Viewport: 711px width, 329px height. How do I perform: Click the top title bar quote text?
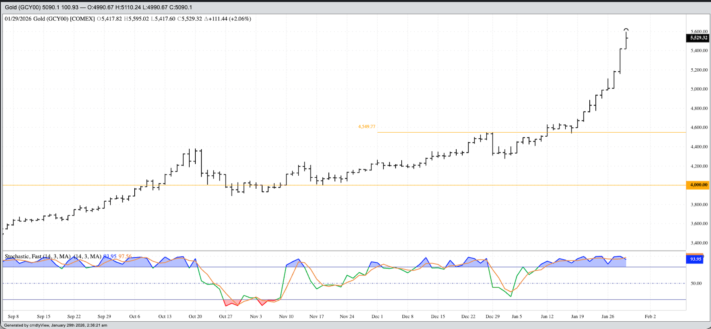[98, 7]
